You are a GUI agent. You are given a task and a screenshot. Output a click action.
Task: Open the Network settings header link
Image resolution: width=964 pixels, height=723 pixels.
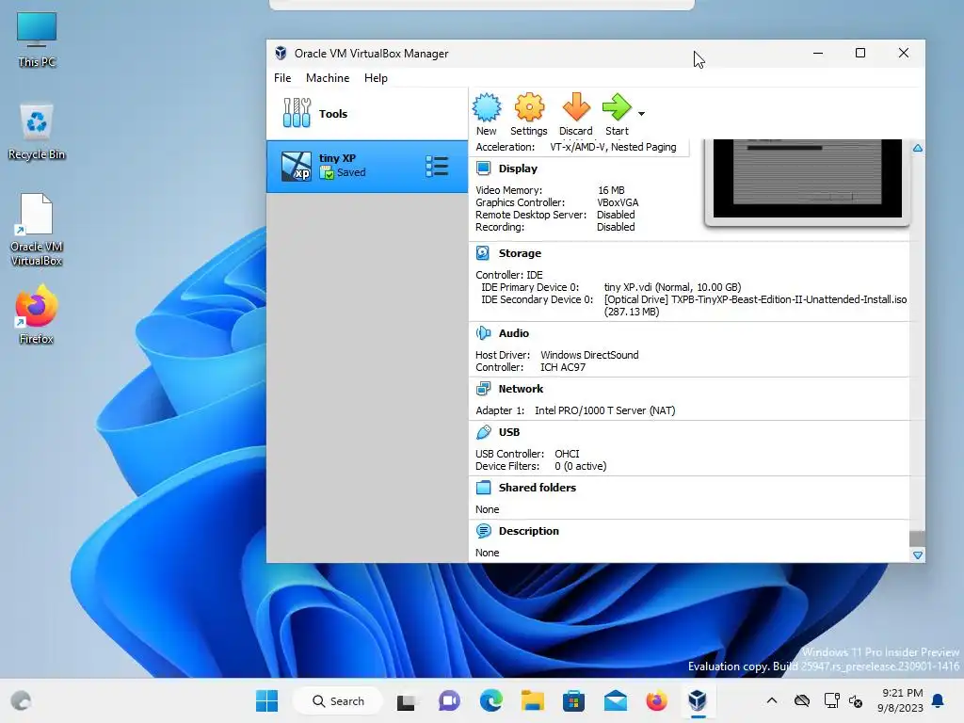click(521, 389)
